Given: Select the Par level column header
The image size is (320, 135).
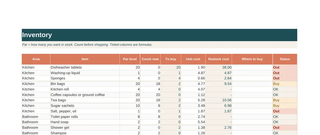Looking at the screenshot, I should click(x=130, y=59).
